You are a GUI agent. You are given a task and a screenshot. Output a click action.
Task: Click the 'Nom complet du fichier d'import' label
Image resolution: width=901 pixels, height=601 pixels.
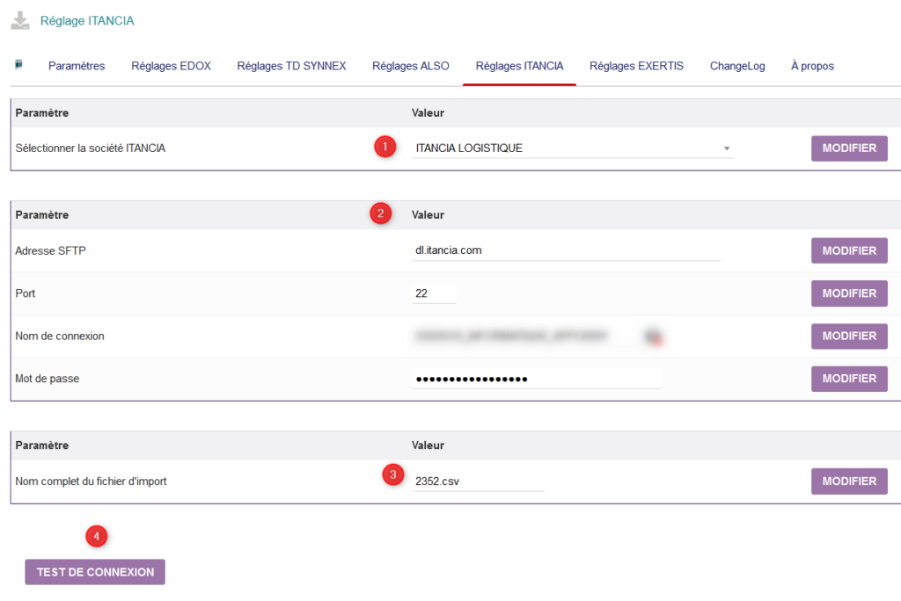click(91, 481)
